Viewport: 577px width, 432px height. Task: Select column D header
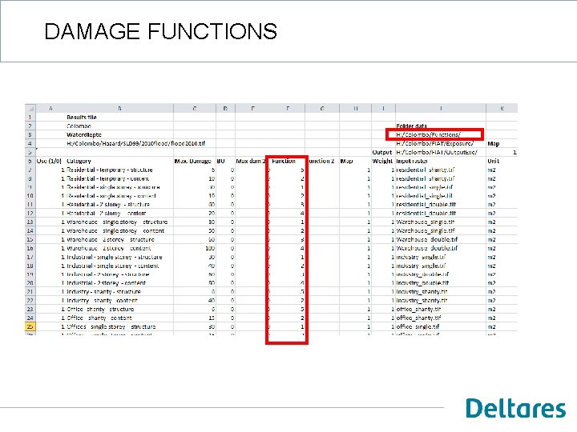click(x=225, y=108)
